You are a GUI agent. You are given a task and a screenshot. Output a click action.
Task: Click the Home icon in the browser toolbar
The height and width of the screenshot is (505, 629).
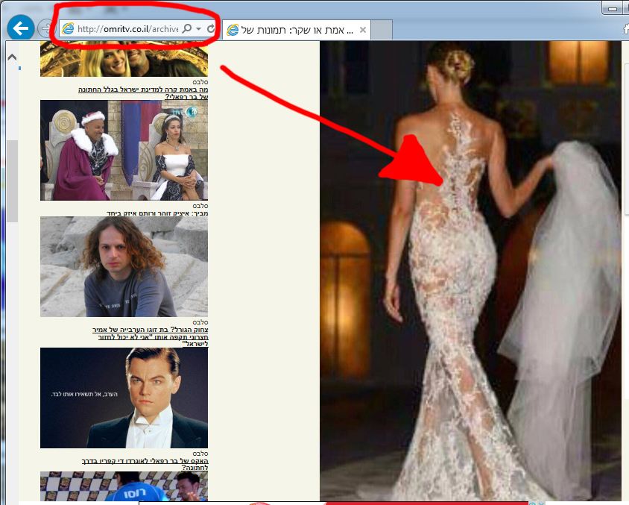point(626,28)
